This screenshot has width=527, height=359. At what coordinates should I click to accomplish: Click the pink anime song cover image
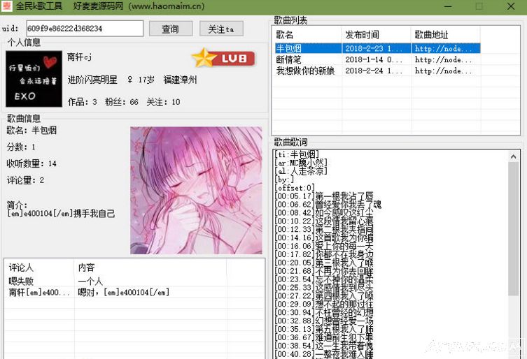point(196,190)
